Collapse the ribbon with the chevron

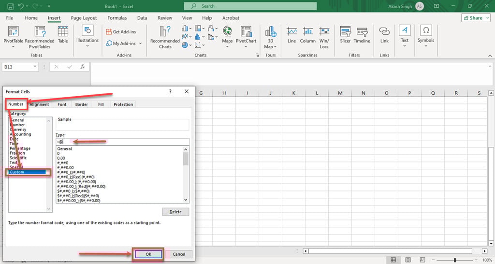click(x=490, y=56)
